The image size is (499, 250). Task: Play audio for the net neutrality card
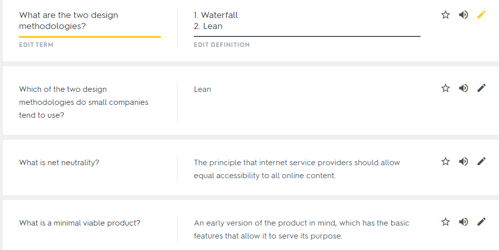464,162
